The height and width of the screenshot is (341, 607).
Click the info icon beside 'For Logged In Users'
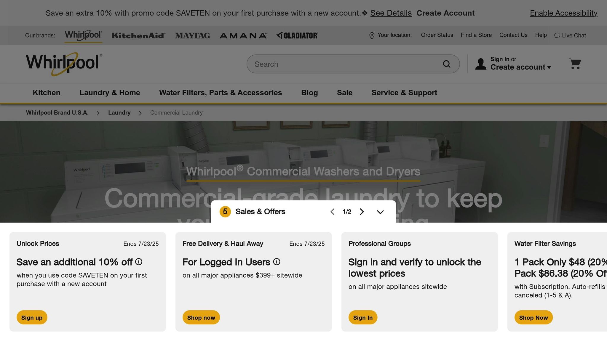click(x=277, y=262)
